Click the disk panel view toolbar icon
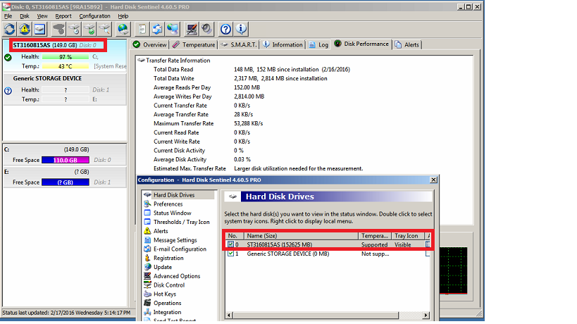Screen dimensions: 577x324 [39, 29]
